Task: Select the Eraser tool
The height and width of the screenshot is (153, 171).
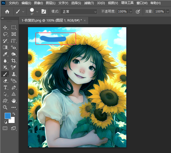Action: pos(5,81)
